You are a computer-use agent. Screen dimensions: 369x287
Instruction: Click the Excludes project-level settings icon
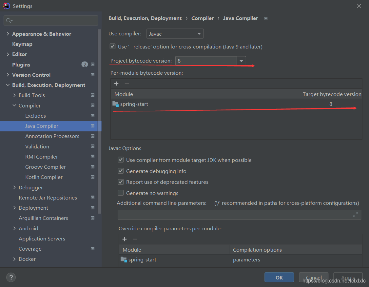[x=92, y=116]
